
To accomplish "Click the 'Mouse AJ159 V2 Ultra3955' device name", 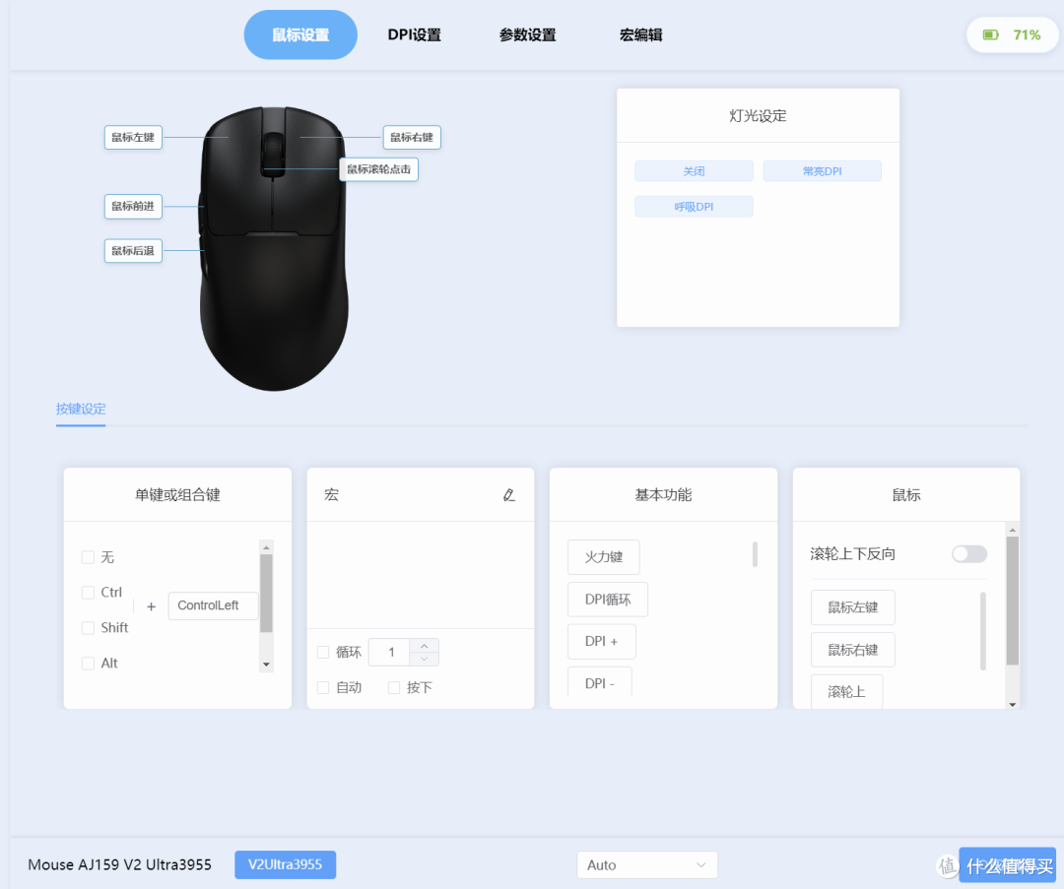I will (x=119, y=864).
